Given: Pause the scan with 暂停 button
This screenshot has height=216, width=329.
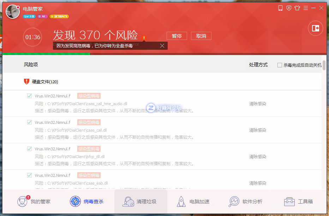Looking at the screenshot, I should (x=177, y=36).
